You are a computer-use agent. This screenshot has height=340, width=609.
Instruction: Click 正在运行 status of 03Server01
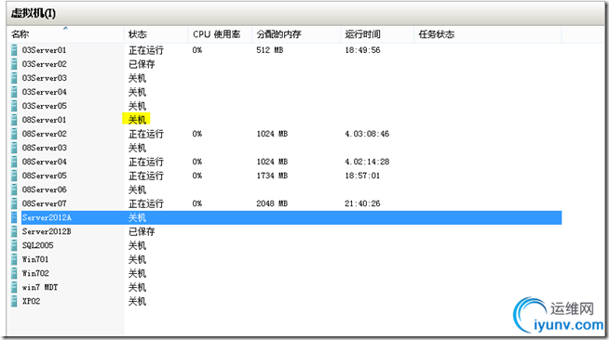(x=146, y=50)
